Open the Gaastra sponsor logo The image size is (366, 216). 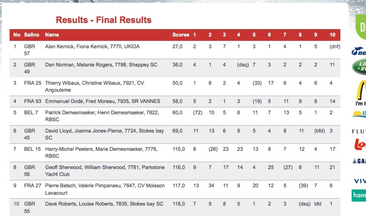click(x=359, y=161)
